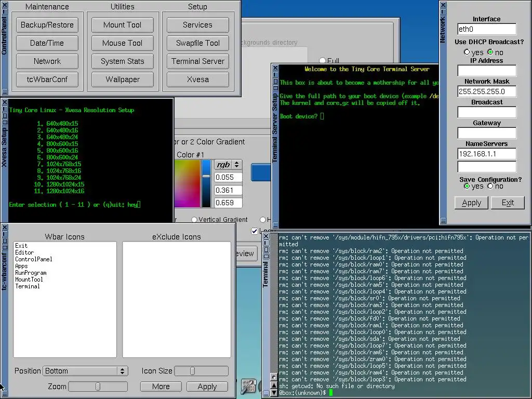Select no for Save Configuration
Image resolution: width=532 pixels, height=399 pixels.
tap(490, 186)
